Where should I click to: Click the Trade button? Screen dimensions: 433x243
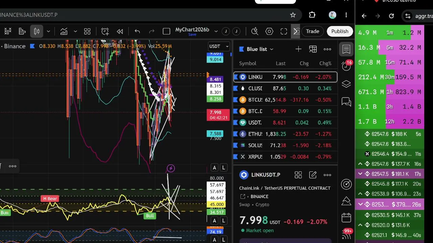click(x=313, y=31)
